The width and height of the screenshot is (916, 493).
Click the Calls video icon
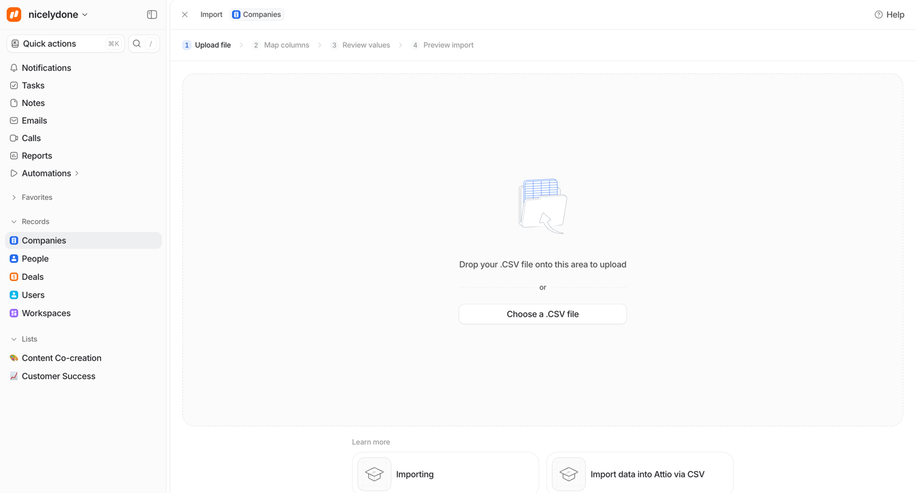tap(14, 138)
